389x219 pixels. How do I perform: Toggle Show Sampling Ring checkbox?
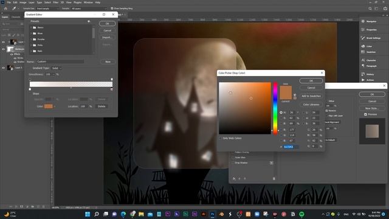(112, 9)
